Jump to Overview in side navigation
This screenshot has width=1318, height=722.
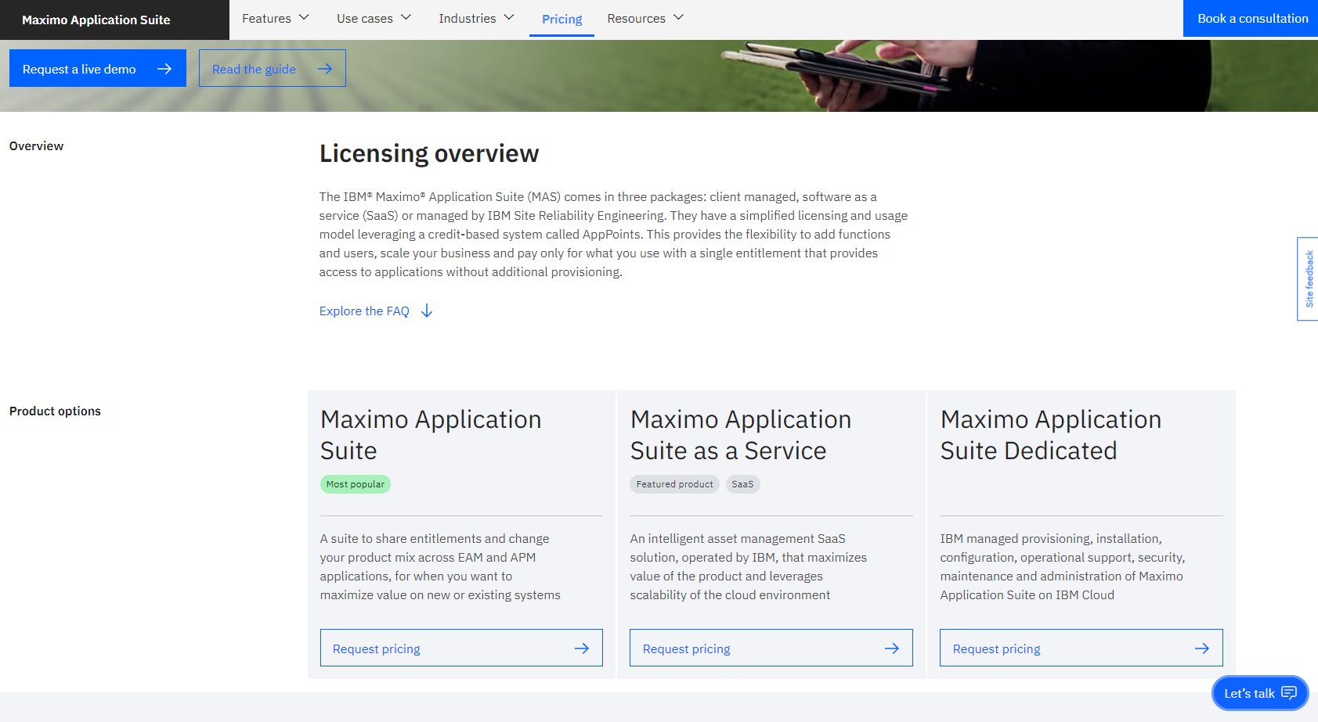[x=36, y=146]
